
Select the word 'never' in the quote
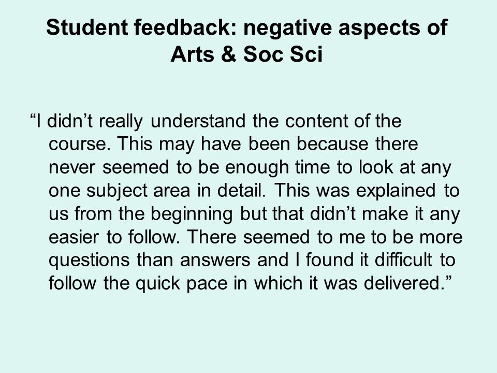[x=72, y=168]
